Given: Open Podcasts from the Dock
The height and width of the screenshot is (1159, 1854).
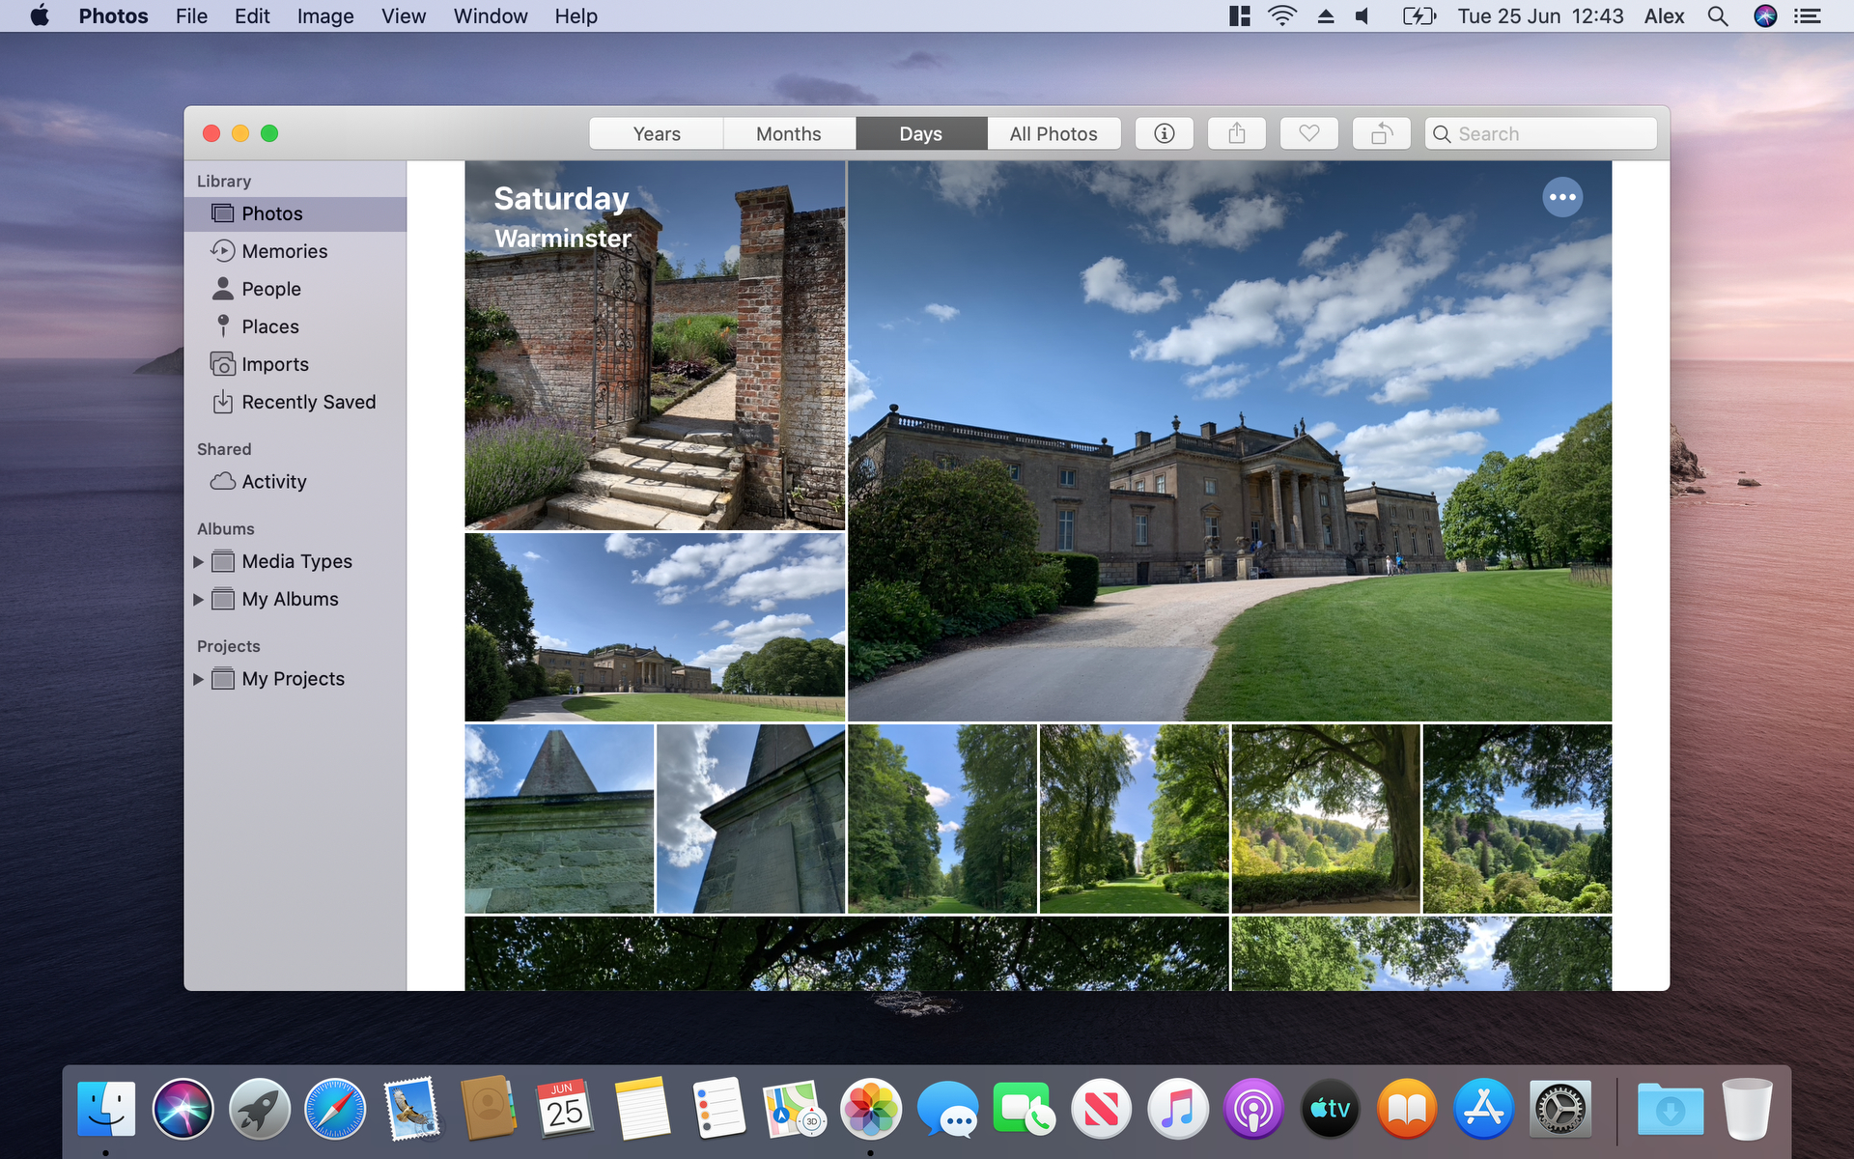Looking at the screenshot, I should click(x=1253, y=1109).
